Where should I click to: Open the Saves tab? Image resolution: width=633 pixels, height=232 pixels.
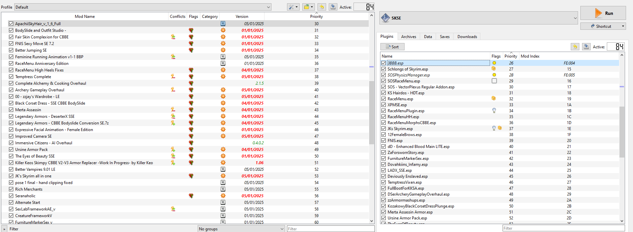445,37
